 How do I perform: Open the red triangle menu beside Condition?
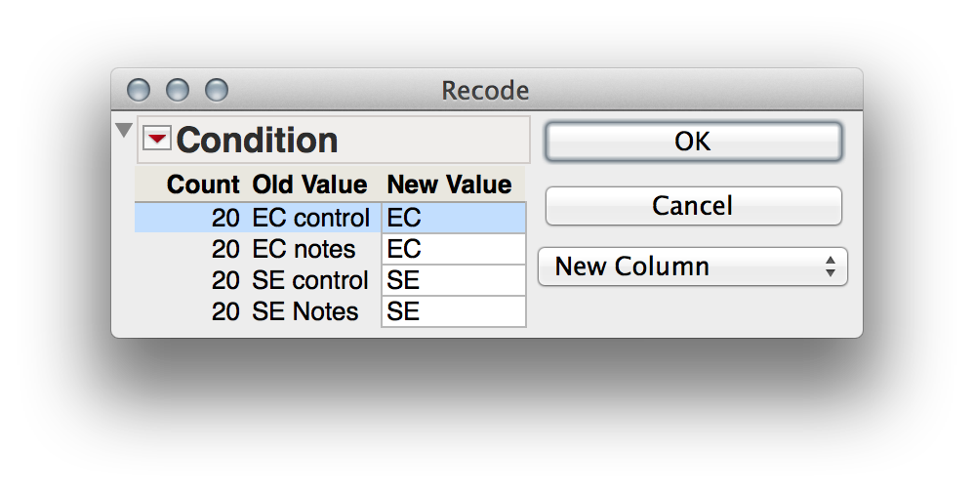[x=156, y=140]
